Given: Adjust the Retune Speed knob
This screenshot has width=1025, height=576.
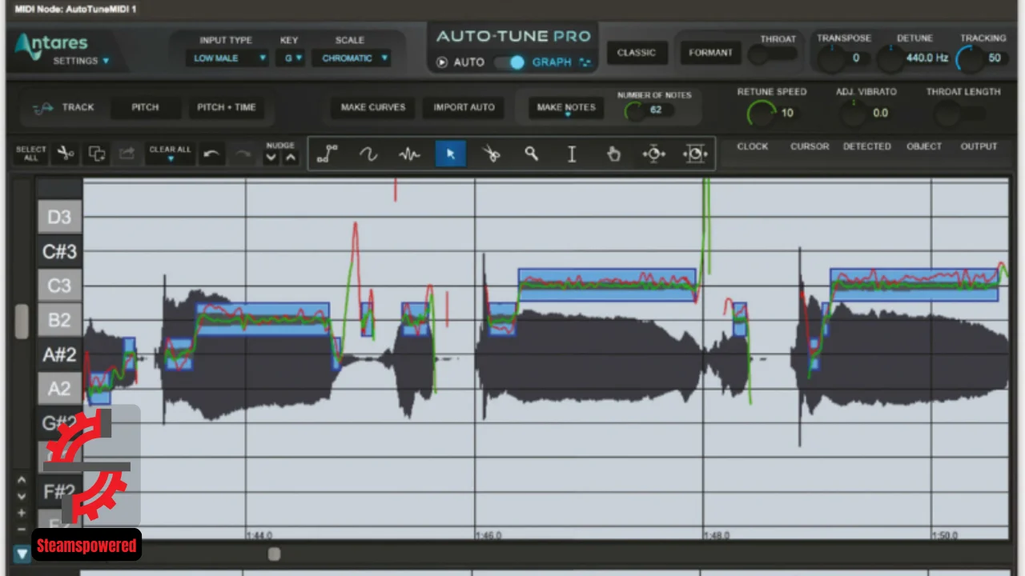Looking at the screenshot, I should (762, 113).
